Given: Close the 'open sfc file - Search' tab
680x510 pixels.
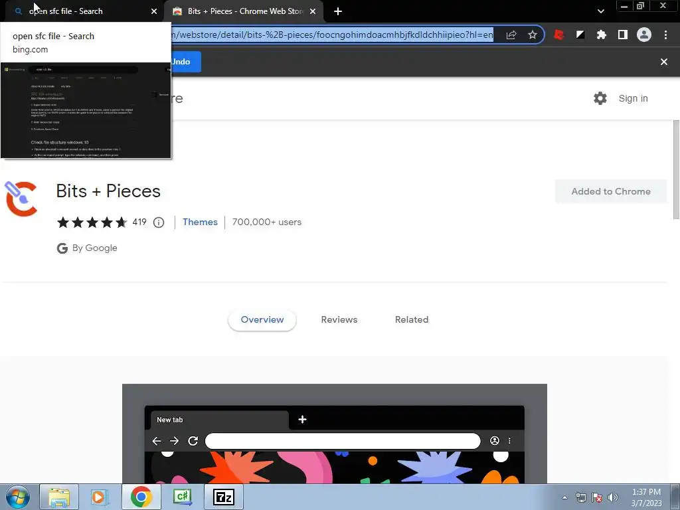Looking at the screenshot, I should [x=154, y=11].
